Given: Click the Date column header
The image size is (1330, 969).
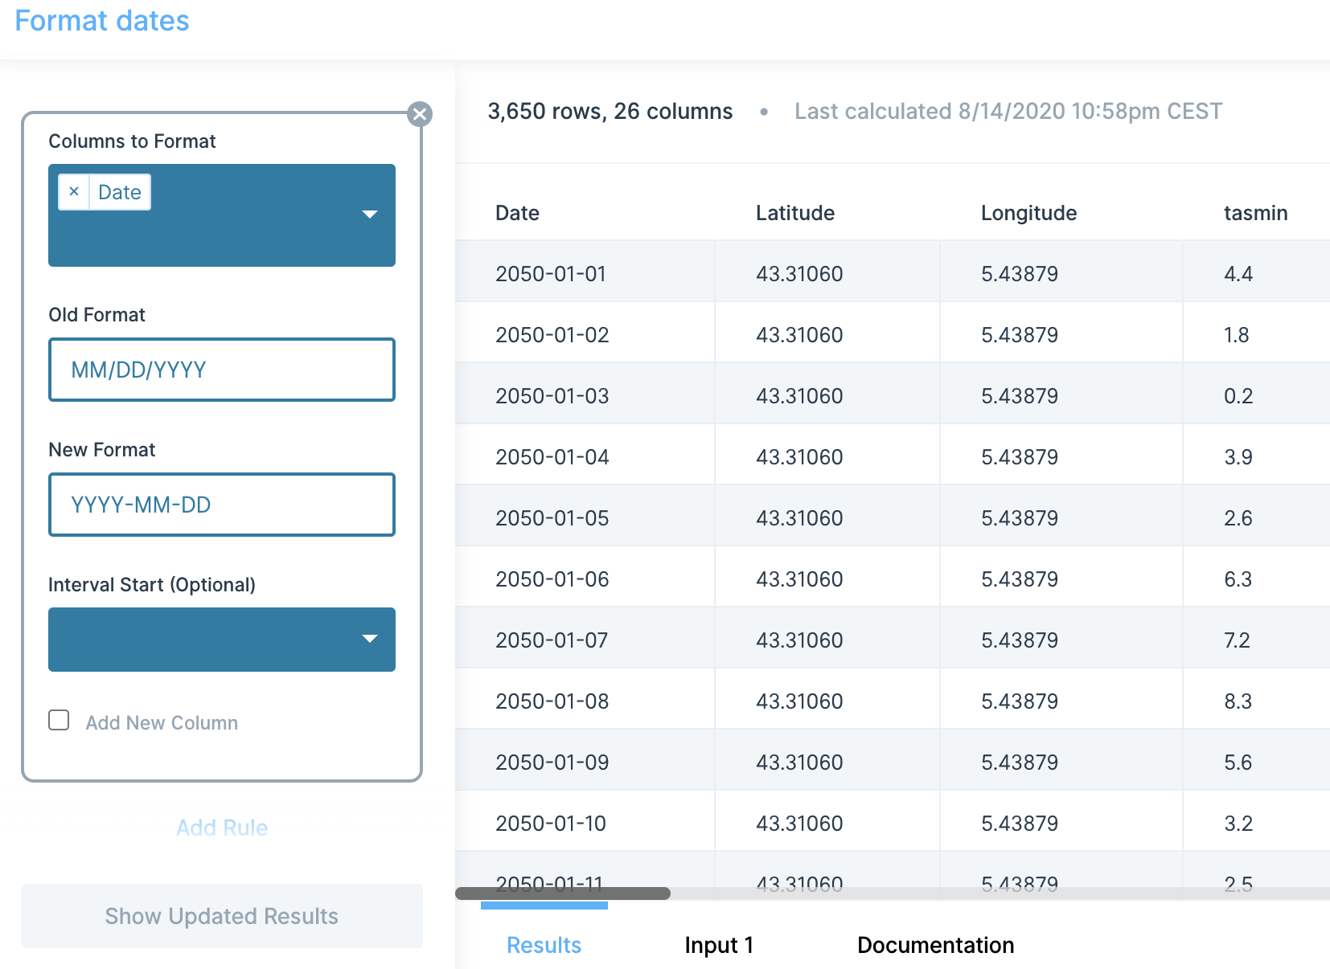Looking at the screenshot, I should tap(517, 213).
